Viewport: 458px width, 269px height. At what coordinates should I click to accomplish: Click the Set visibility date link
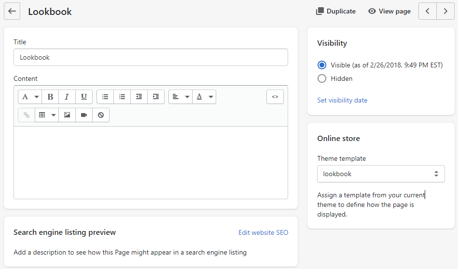coord(342,100)
